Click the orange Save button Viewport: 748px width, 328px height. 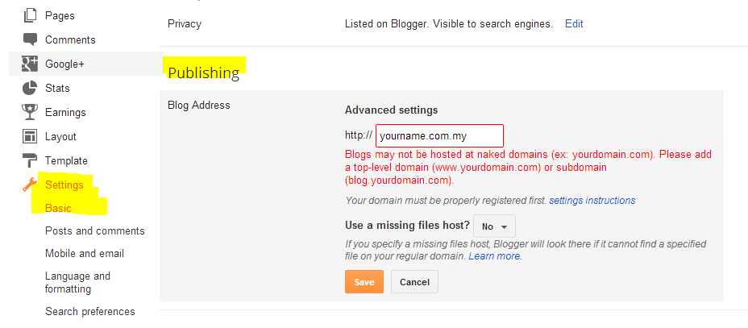[x=364, y=282]
